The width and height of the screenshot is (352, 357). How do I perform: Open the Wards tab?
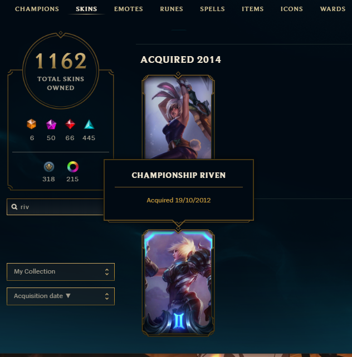click(333, 9)
